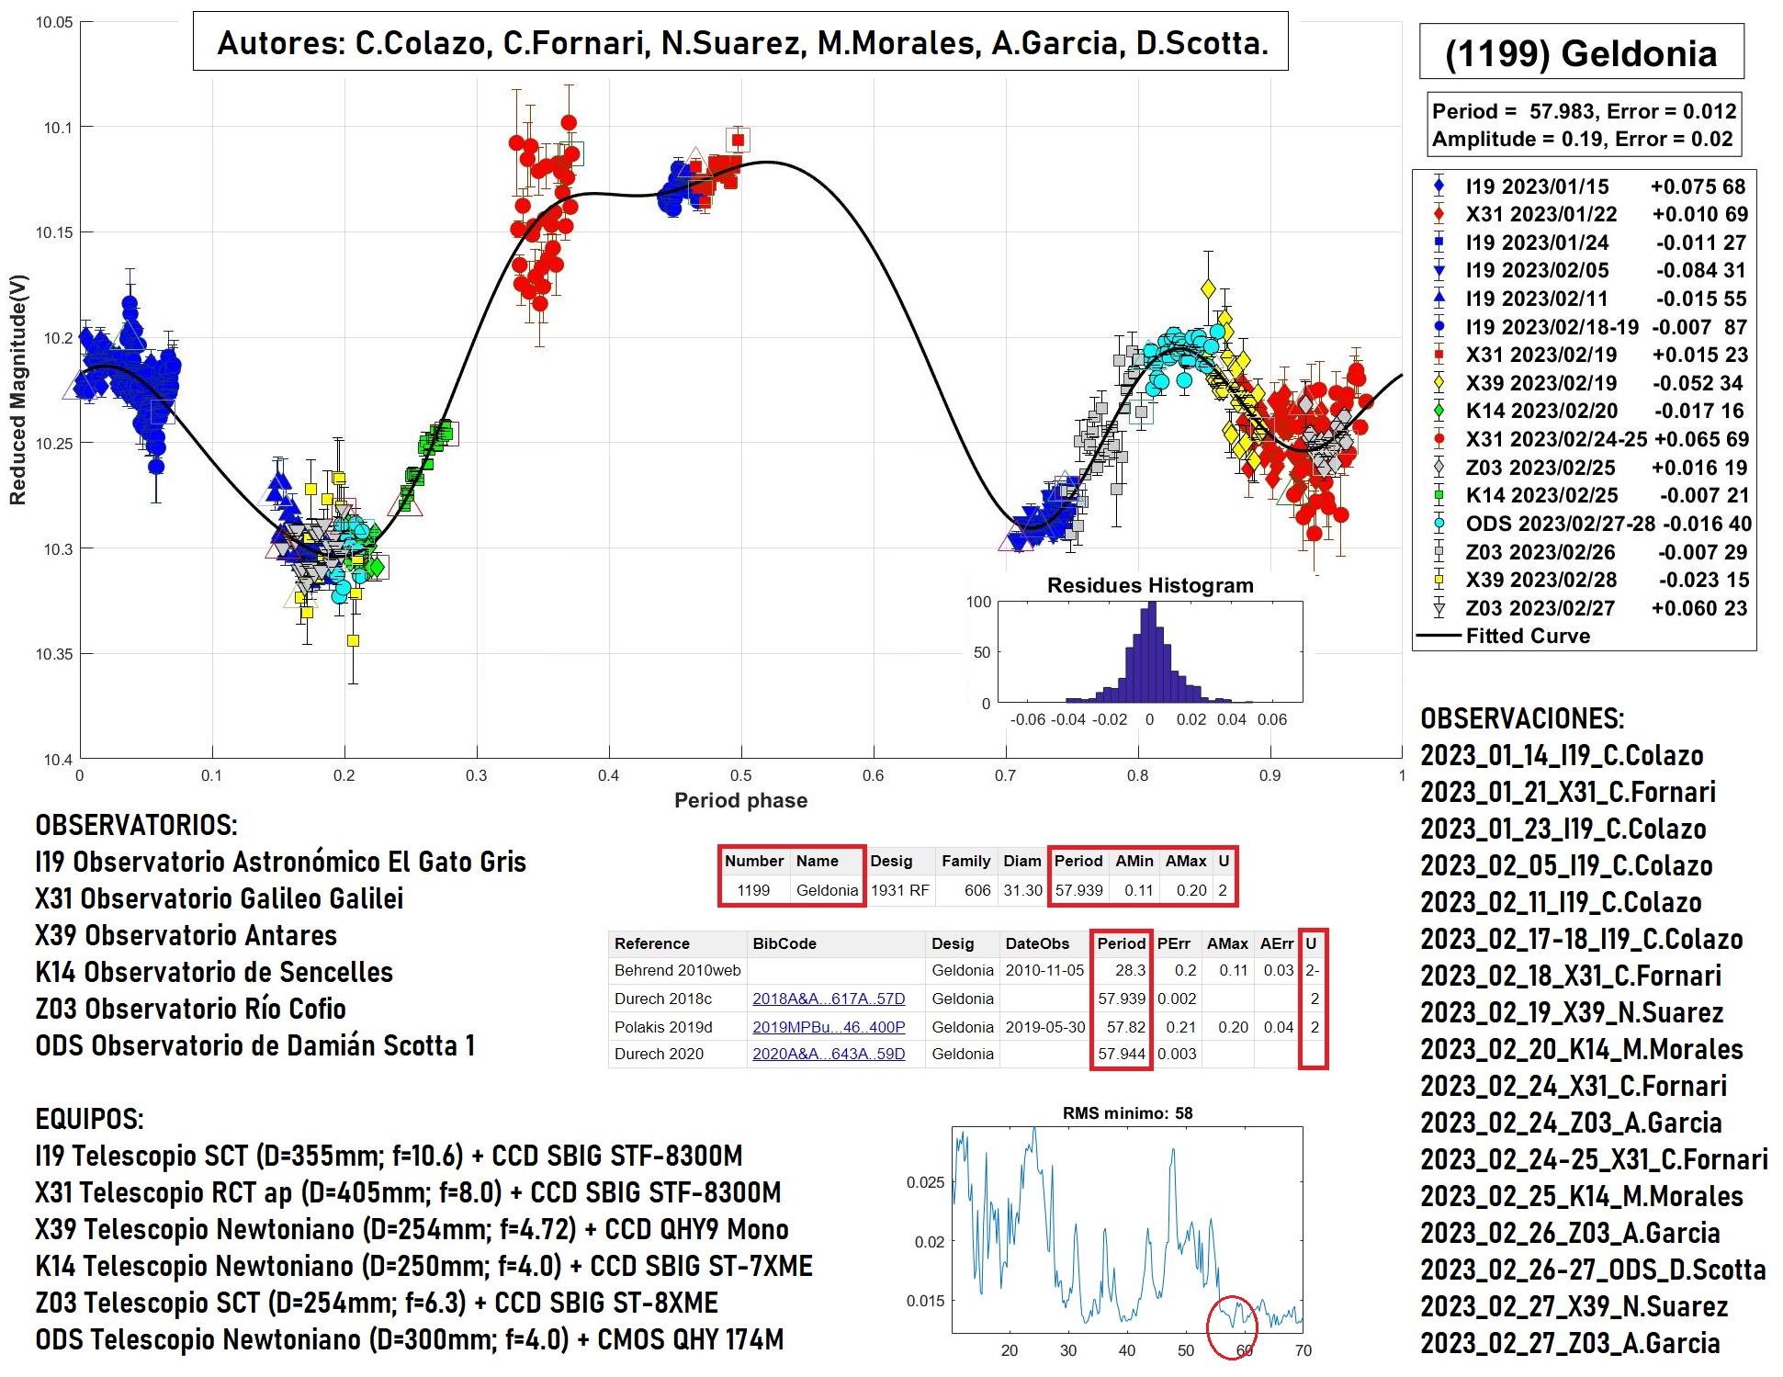Image resolution: width=1783 pixels, height=1377 pixels.
Task: Click the blue square marker for I19 2023/01/24
Action: click(1439, 243)
